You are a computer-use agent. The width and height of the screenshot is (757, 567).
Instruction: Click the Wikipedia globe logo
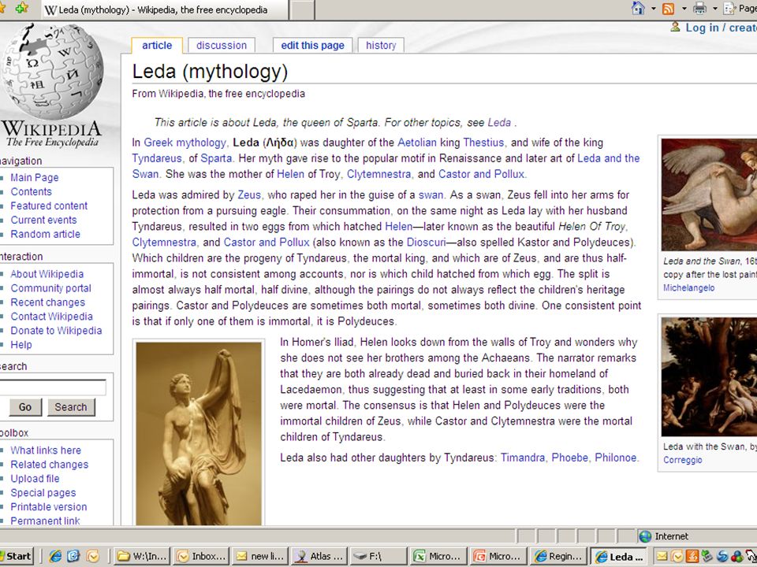coord(52,72)
